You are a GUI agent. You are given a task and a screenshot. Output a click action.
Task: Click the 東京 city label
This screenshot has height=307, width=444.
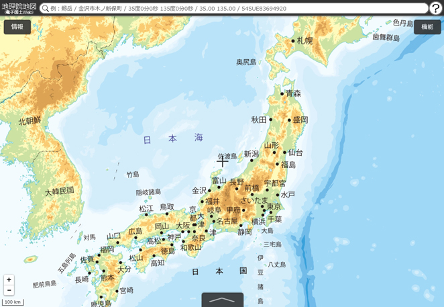click(274, 206)
